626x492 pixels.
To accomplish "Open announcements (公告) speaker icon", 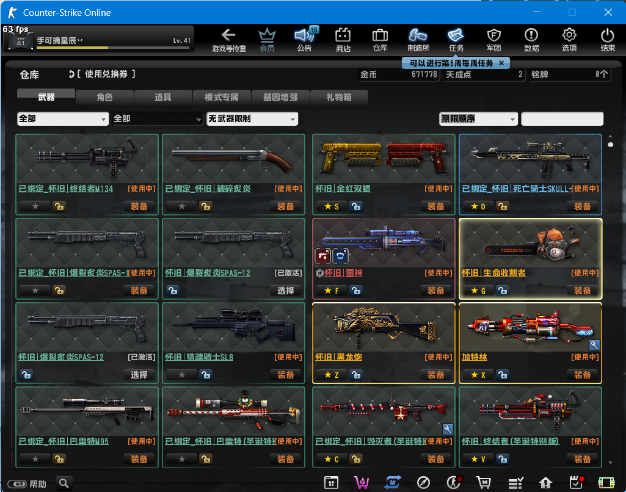I will tap(305, 40).
